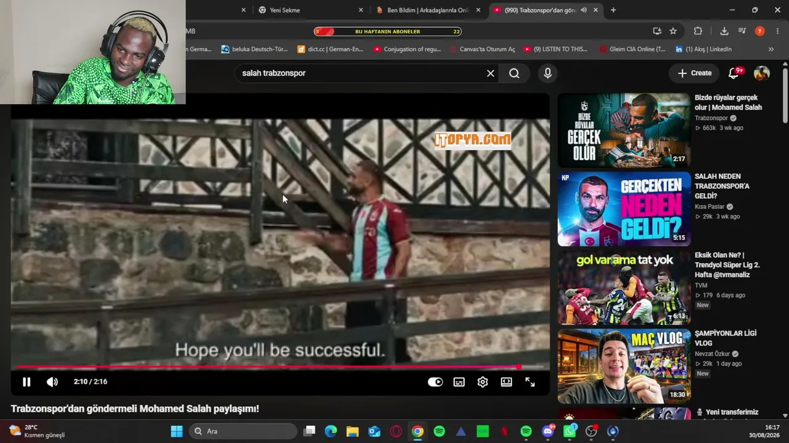The image size is (789, 443).
Task: Open Outlook from the taskbar
Action: pyautogui.click(x=374, y=431)
